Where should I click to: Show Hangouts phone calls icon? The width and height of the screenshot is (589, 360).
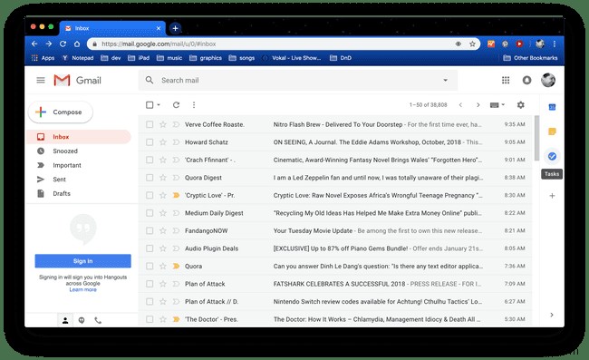click(98, 320)
